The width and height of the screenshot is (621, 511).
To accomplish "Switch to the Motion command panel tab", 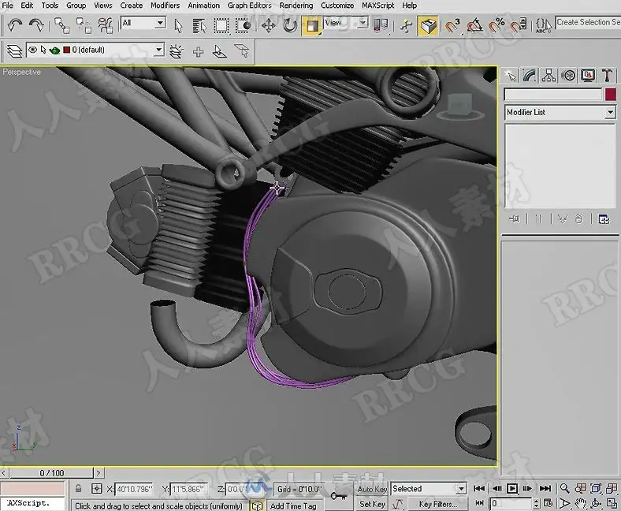I will point(568,76).
